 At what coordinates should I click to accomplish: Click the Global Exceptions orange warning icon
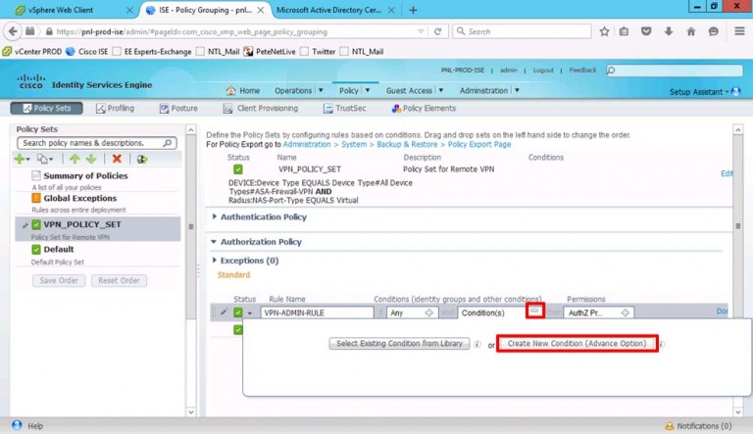tap(36, 198)
